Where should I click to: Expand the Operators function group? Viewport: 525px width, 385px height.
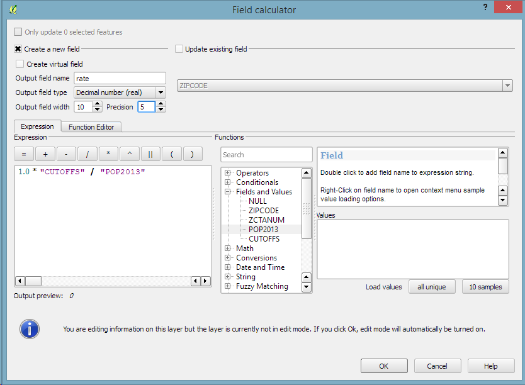coord(228,173)
